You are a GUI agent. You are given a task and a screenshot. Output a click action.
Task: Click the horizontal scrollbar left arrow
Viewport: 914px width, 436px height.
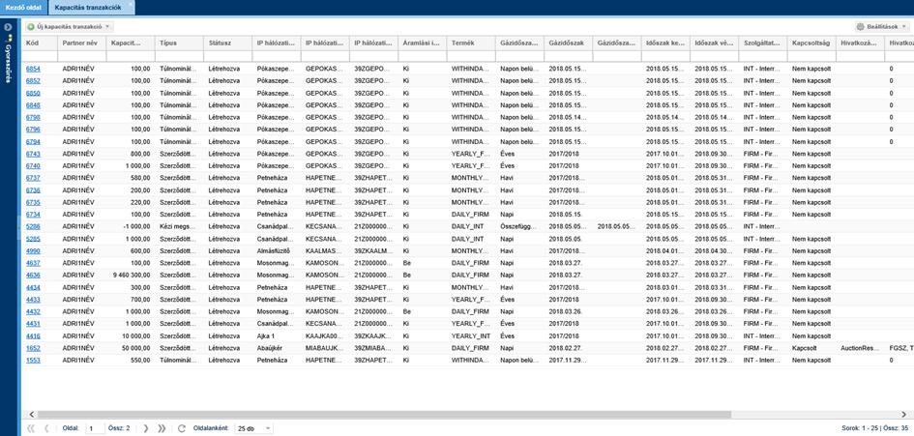pyautogui.click(x=33, y=414)
